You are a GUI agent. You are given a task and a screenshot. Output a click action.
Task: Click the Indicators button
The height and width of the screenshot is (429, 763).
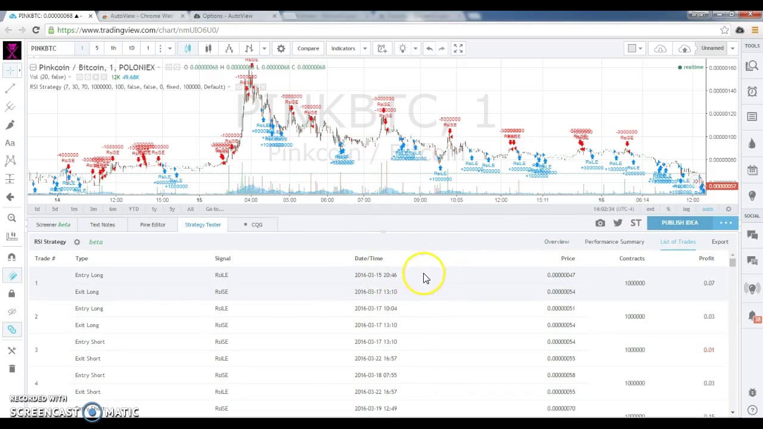click(343, 48)
